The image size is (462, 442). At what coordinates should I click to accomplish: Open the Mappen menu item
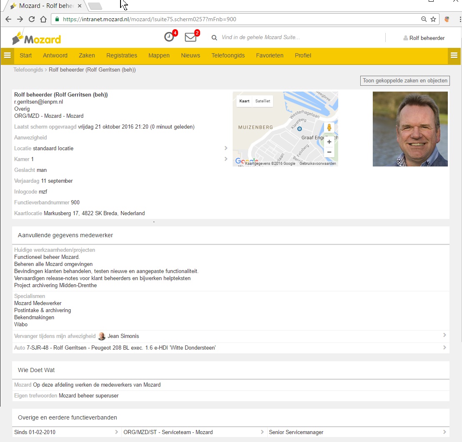click(x=159, y=55)
